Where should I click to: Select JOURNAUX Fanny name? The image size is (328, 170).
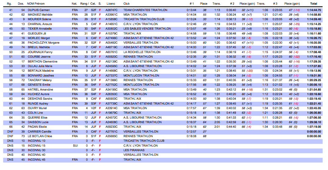pos(40,52)
